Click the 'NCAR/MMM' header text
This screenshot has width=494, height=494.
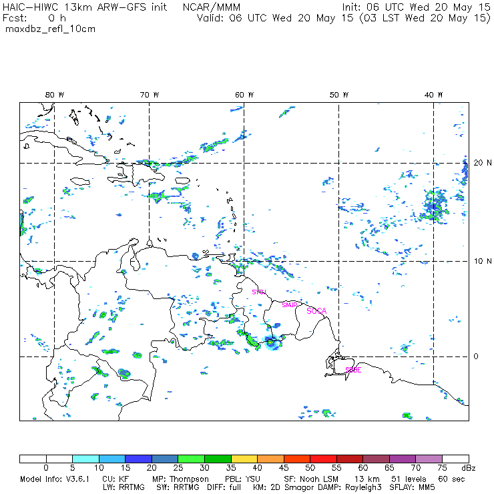[x=212, y=7]
